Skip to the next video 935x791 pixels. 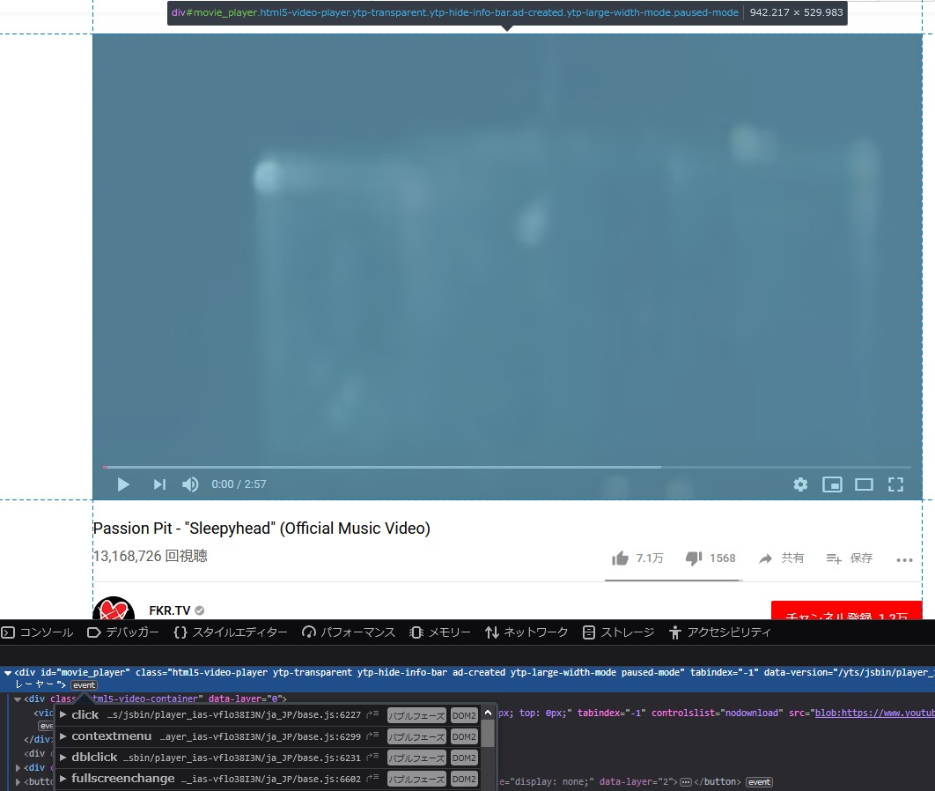tap(159, 484)
